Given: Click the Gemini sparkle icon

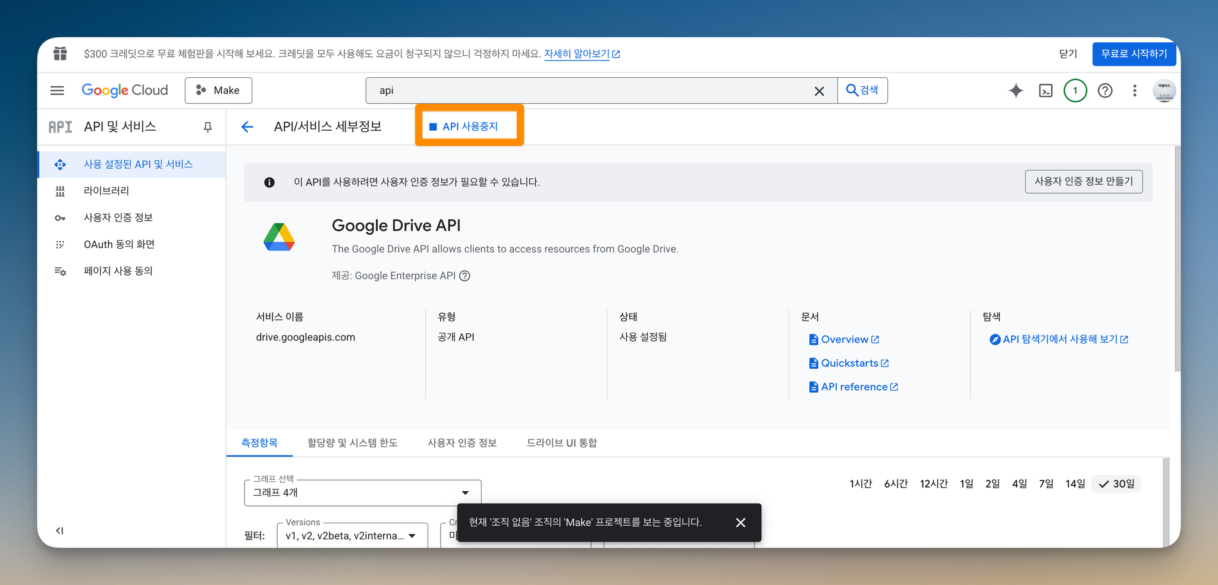Looking at the screenshot, I should 1016,90.
